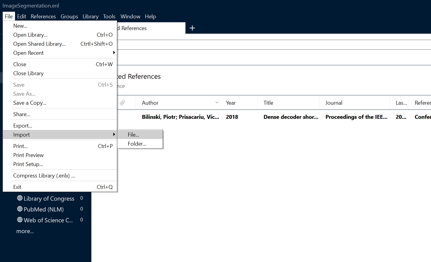Select Print Preview entry
This screenshot has height=262, width=431.
pos(60,155)
